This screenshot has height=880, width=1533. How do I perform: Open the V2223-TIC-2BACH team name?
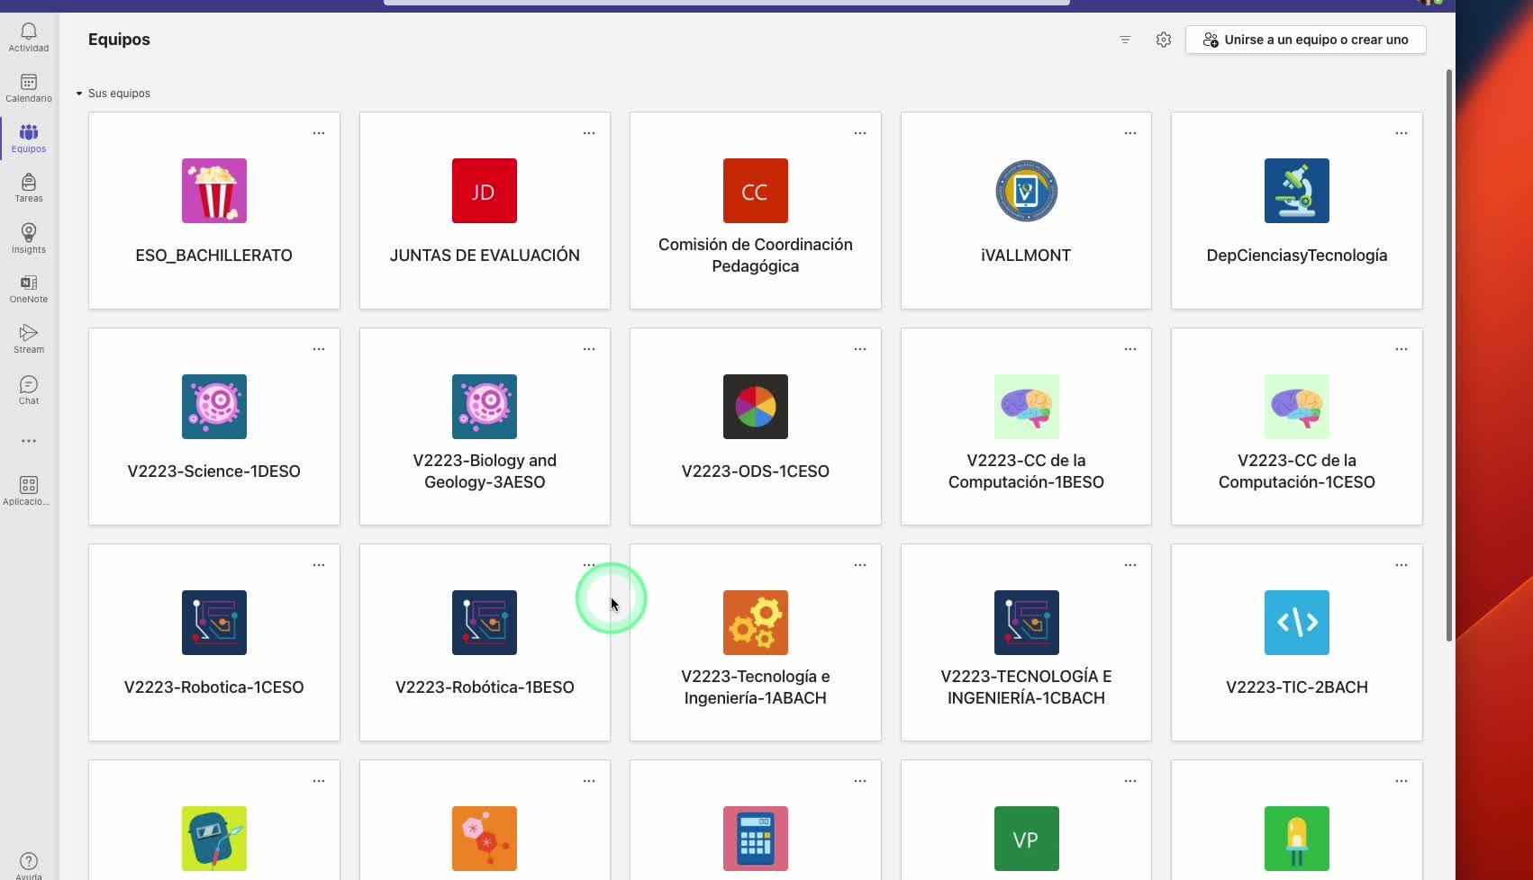[1297, 687]
